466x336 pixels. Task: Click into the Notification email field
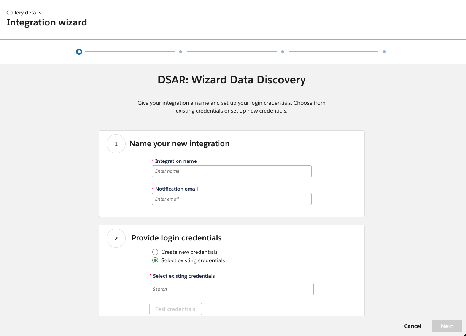pyautogui.click(x=231, y=199)
